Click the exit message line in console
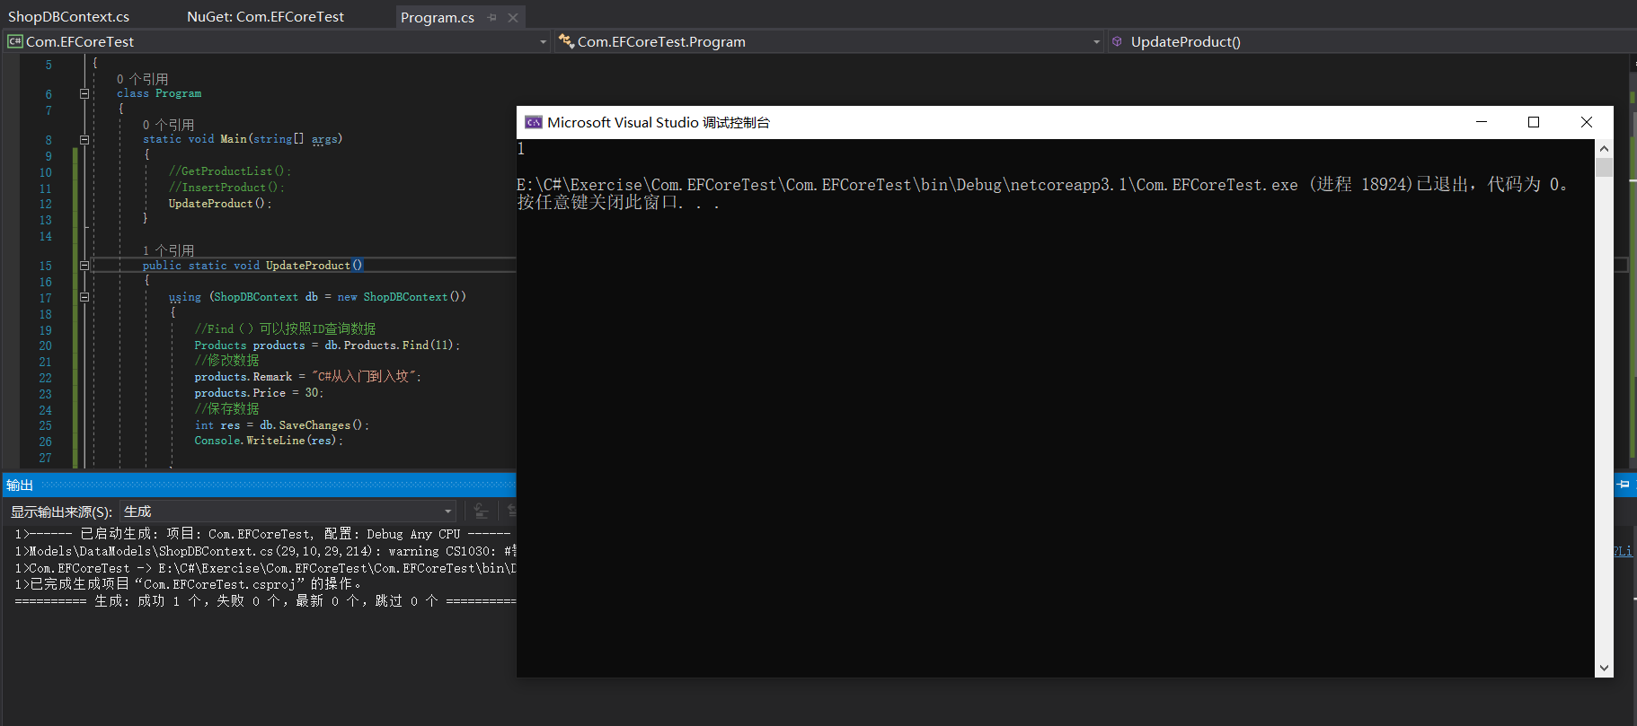Viewport: 1637px width, 726px height. point(1042,185)
